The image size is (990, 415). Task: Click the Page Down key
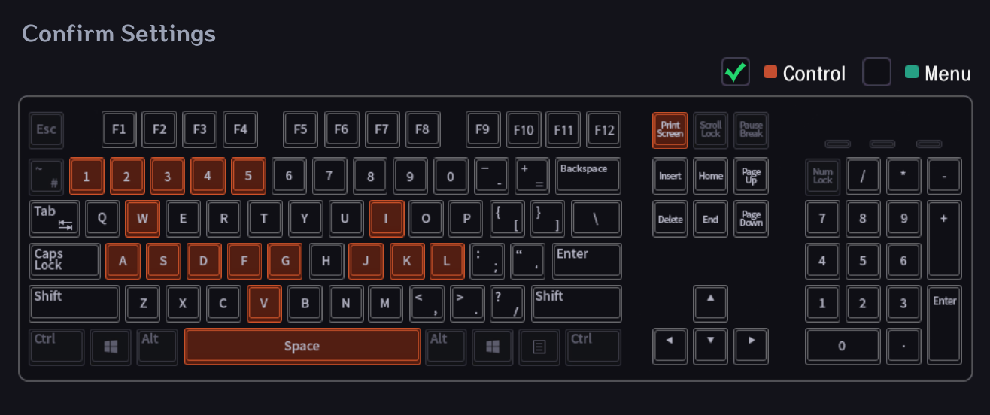(x=752, y=219)
